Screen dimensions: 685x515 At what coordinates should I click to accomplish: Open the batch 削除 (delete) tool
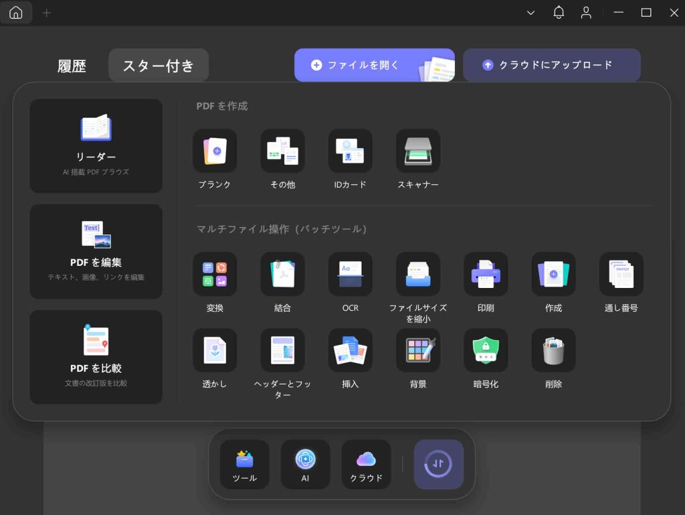coord(553,350)
